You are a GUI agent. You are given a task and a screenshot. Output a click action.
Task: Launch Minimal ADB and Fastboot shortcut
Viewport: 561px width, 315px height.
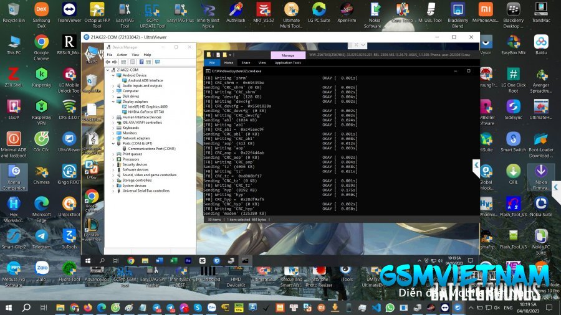[x=14, y=145]
